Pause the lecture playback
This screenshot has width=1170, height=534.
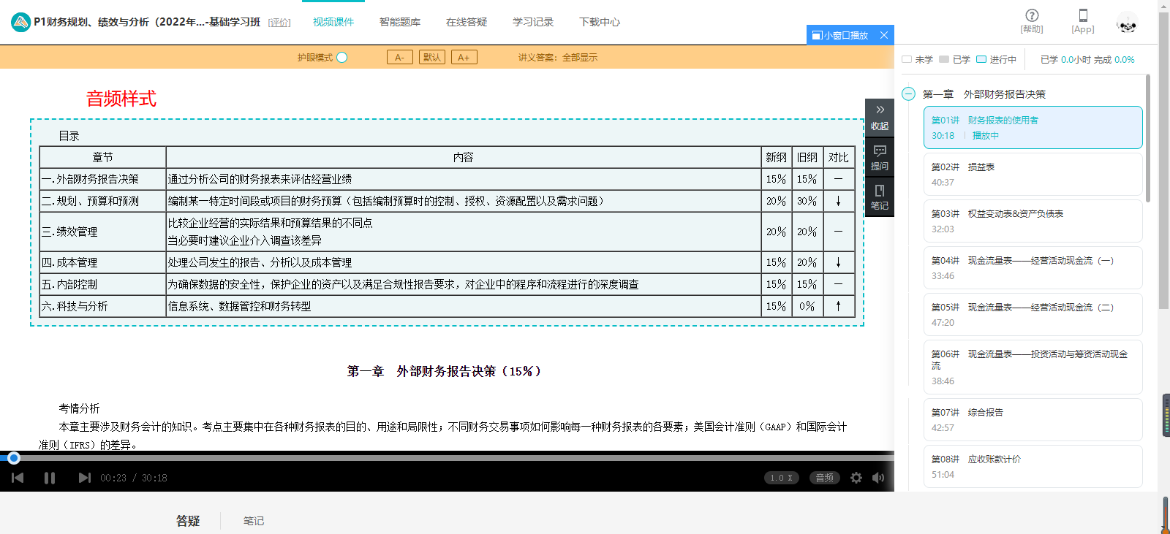click(50, 478)
